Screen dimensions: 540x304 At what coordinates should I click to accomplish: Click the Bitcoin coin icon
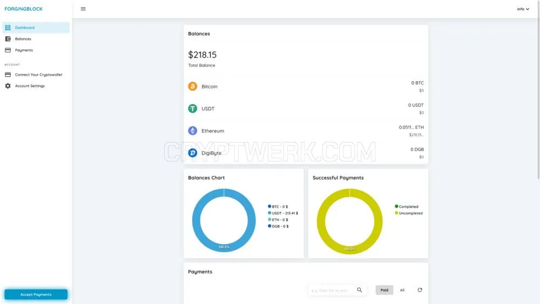click(x=193, y=86)
